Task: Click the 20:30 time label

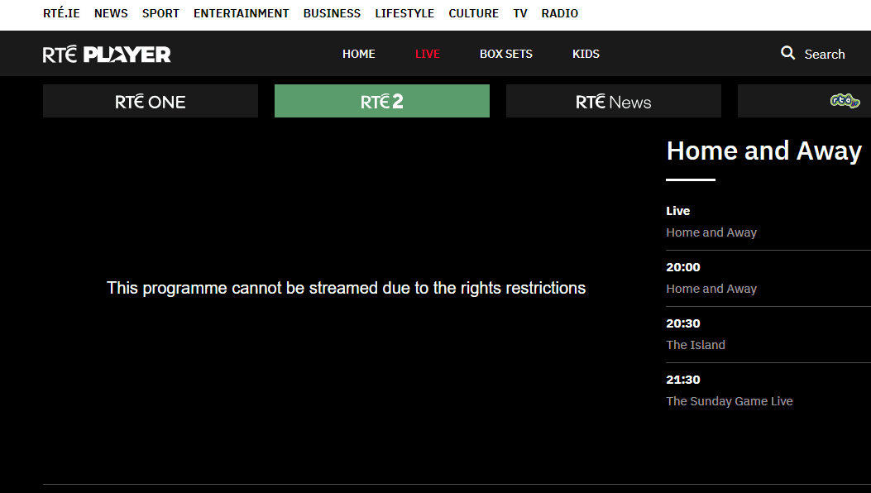Action: 682,323
